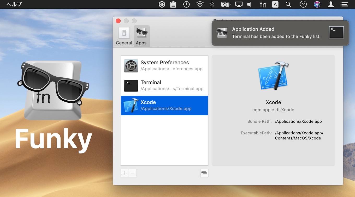Open Time Machine menu bar icon

[x=186, y=4]
